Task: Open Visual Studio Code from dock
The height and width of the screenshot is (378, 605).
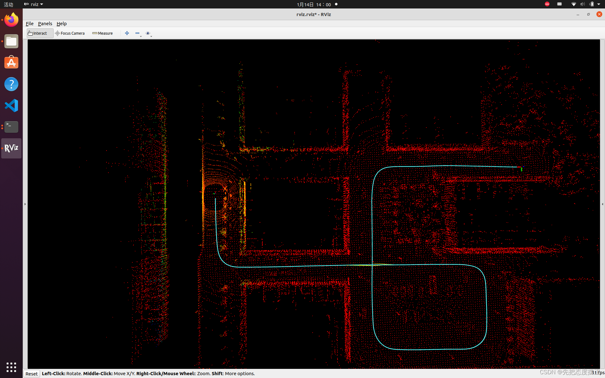Action: [x=11, y=106]
